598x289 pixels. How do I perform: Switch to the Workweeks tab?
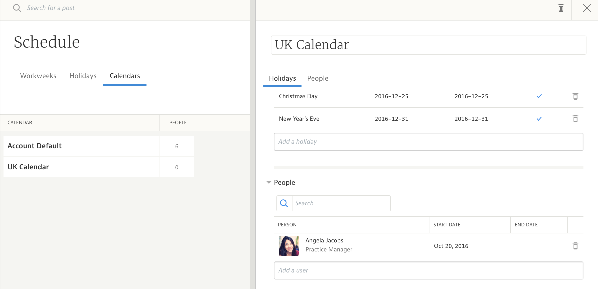(38, 76)
